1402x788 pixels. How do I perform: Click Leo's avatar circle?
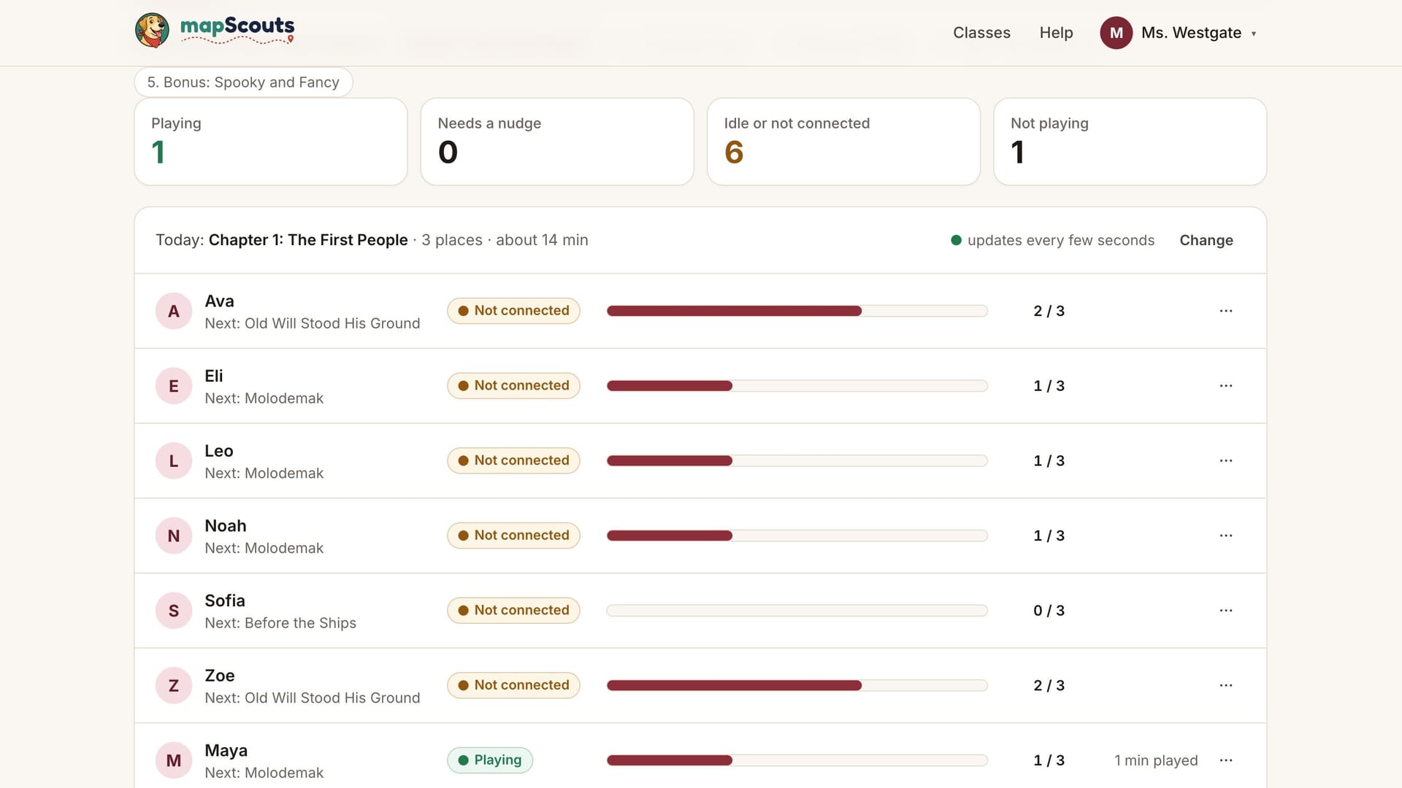[x=174, y=460]
